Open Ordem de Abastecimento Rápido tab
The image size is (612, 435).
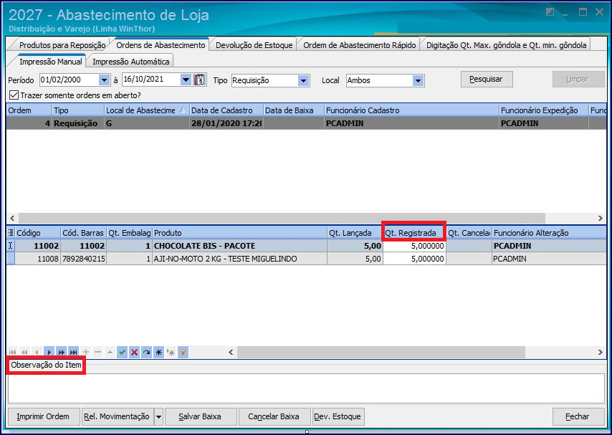[360, 45]
